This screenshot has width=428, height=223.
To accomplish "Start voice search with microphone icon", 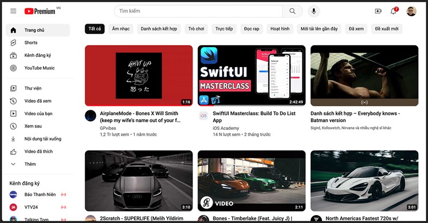I will click(x=314, y=11).
